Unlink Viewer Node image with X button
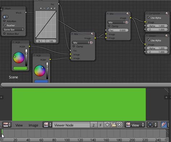 click(x=119, y=125)
